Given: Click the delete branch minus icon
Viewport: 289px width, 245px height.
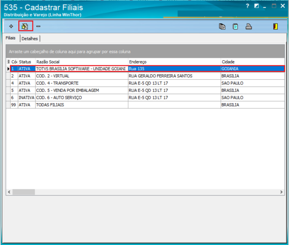Looking at the screenshot, I should coord(39,26).
